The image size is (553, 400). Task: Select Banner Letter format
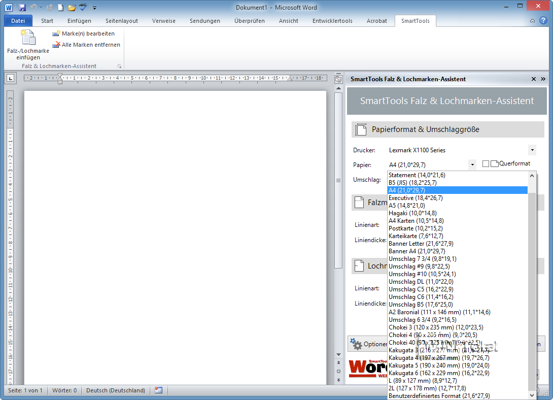click(458, 243)
